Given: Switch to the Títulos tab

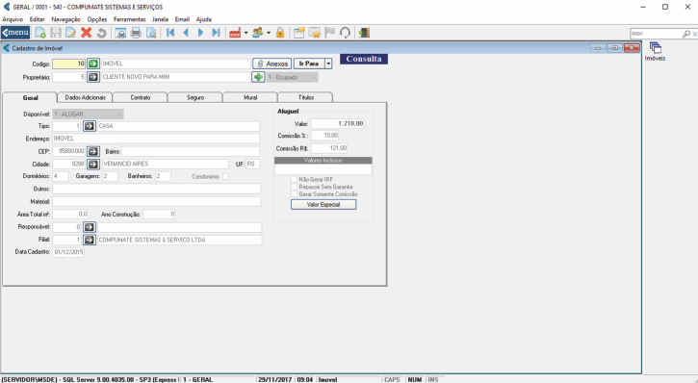Looking at the screenshot, I should [306, 97].
